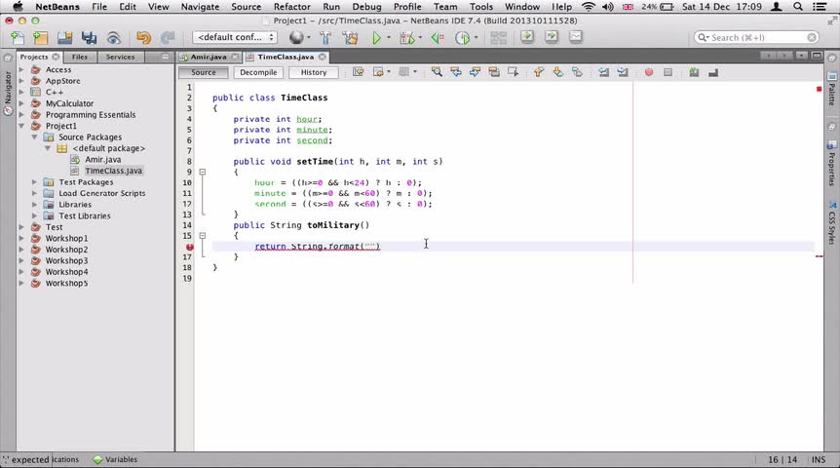This screenshot has height=468, width=840.
Task: Click the Save All icon
Action: pos(89,37)
